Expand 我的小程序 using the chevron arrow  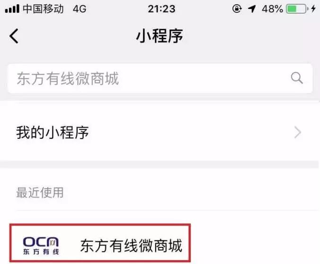(298, 133)
